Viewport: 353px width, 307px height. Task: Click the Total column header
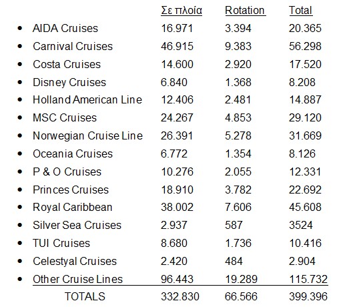point(300,11)
